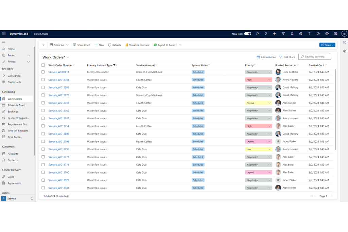Screen dimensions: 348x232
Task: Click the user profile avatar
Action: click(344, 34)
